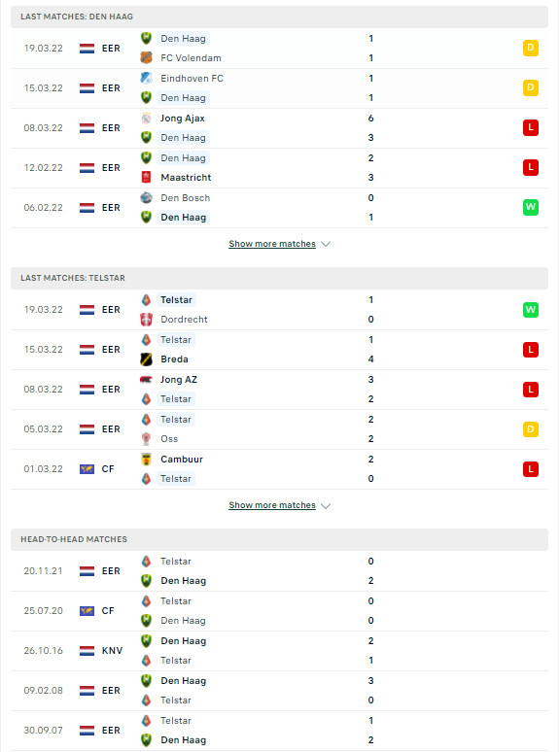Screen dimensions: 559x752
Task: Click the Breda black-yellow club badge
Action: click(x=147, y=359)
